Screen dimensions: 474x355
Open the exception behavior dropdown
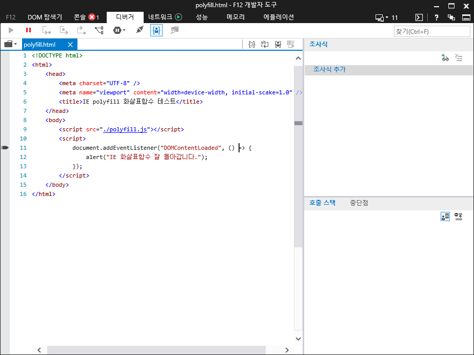tap(119, 30)
